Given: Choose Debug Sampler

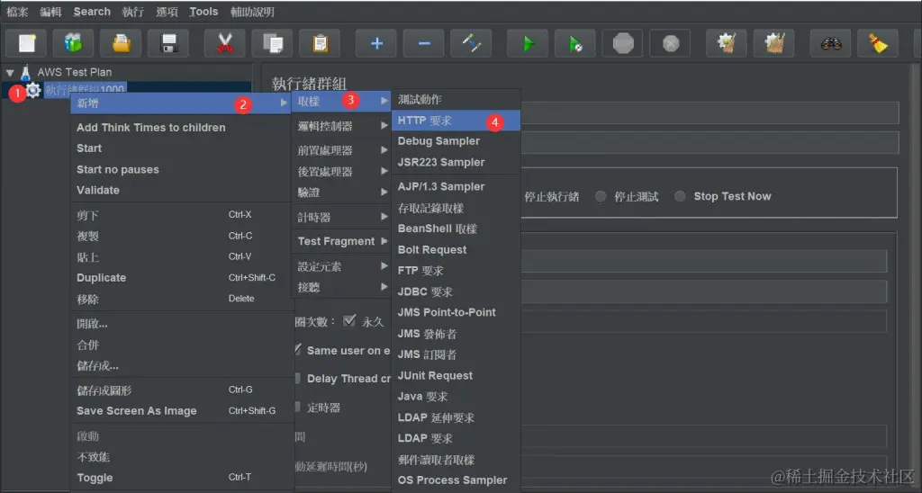Looking at the screenshot, I should tap(456, 141).
